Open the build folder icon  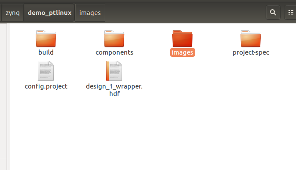46,39
